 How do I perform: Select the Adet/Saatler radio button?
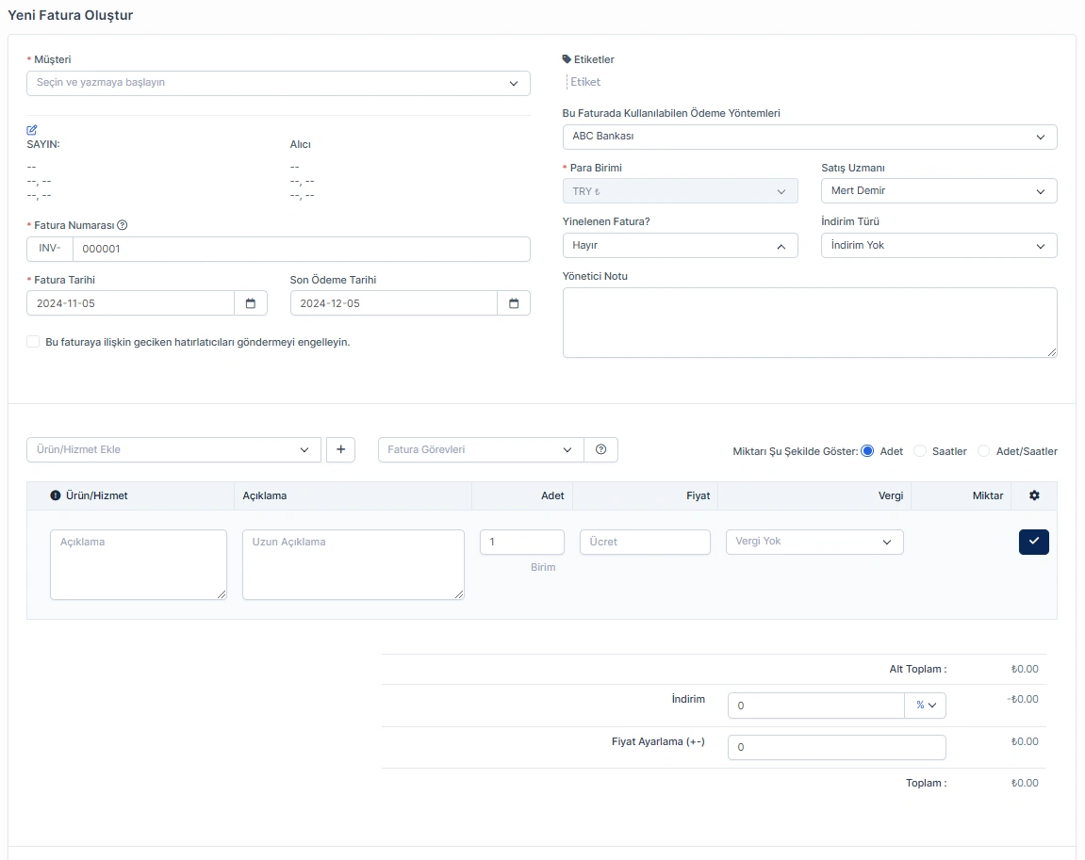pyautogui.click(x=983, y=451)
